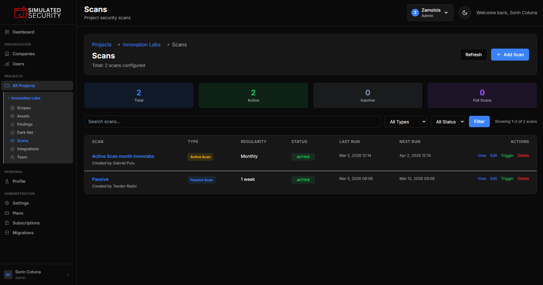Open the Active Scan month innovlabs link
This screenshot has height=285, width=543.
tap(123, 156)
